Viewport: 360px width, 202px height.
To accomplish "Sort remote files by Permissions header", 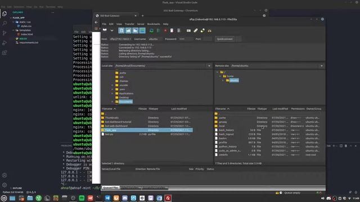I will [x=298, y=109].
